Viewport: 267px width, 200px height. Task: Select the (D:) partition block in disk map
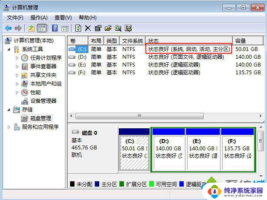point(169,149)
